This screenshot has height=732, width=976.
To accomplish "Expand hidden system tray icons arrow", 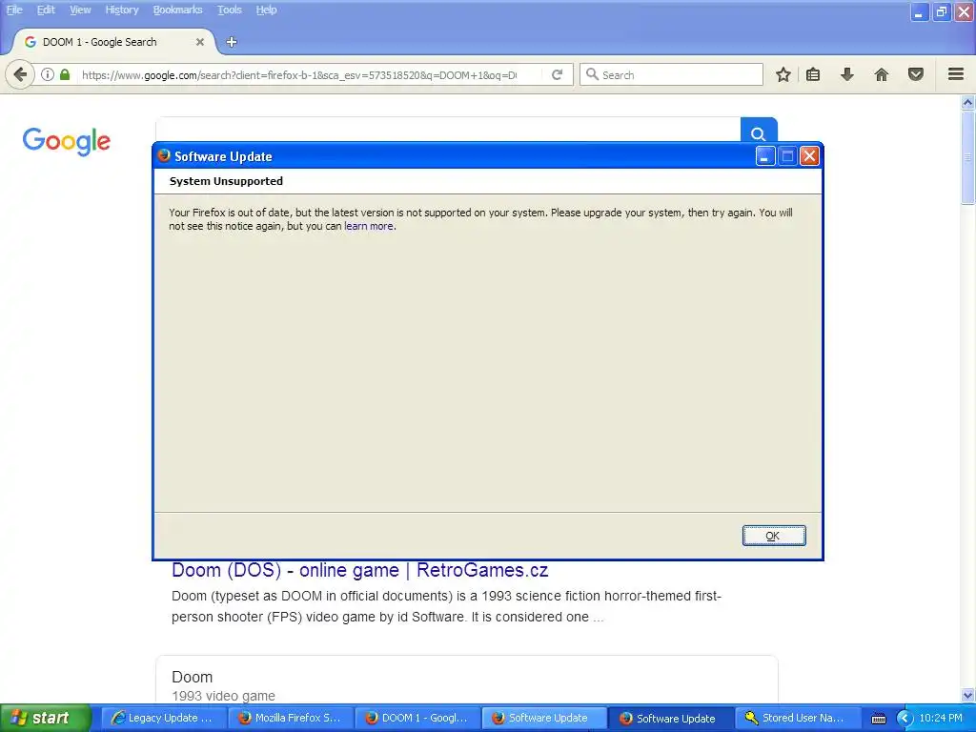I will point(905,719).
